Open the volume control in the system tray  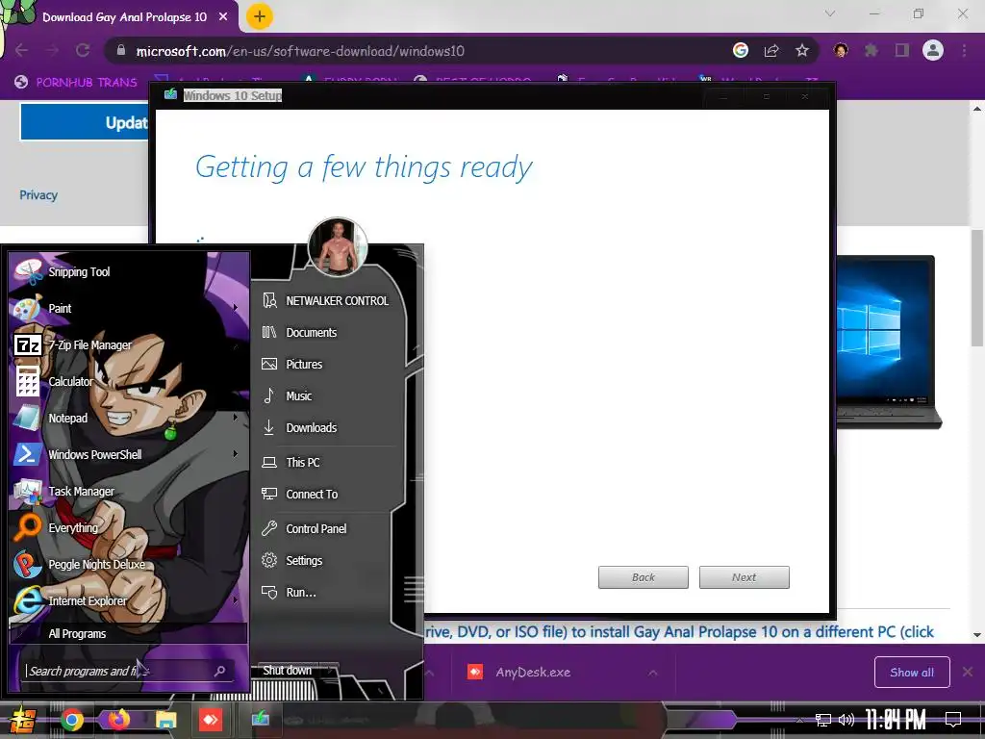click(846, 720)
